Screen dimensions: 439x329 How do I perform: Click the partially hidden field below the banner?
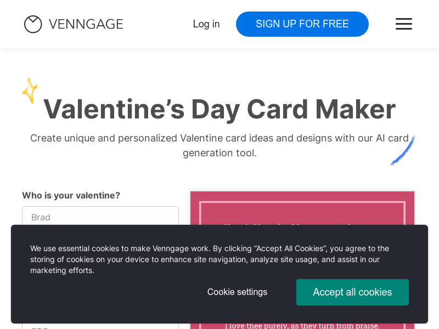point(100,327)
